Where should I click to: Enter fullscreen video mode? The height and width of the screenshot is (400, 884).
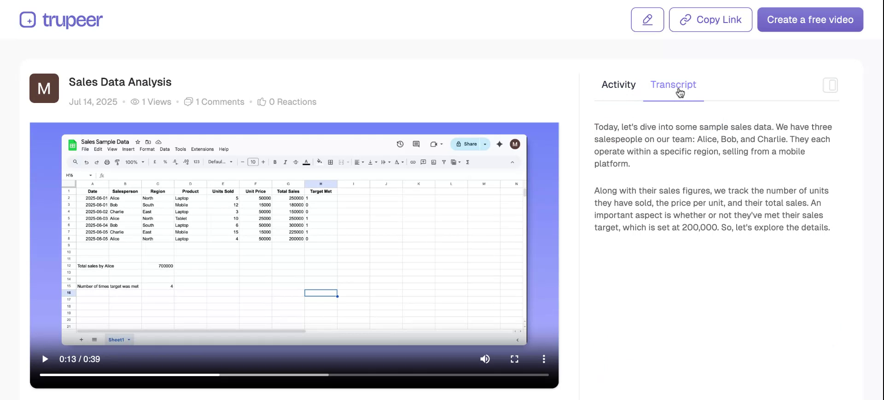(x=514, y=359)
